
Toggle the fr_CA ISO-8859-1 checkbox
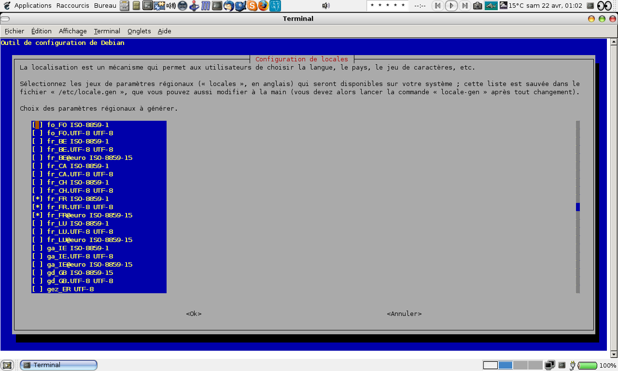[x=37, y=166]
